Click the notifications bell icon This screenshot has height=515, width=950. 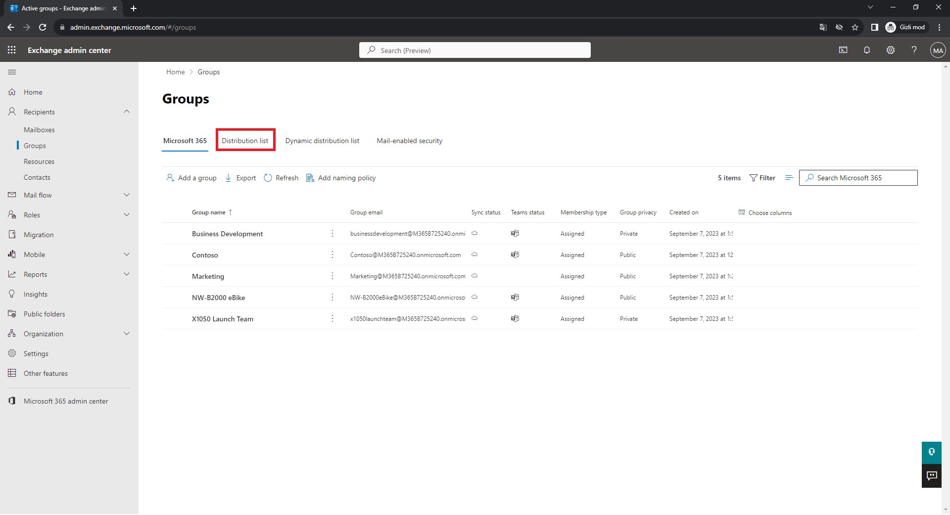866,50
